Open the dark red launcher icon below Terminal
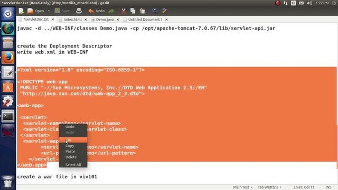Screen dimensions: 338x190 (8, 131)
